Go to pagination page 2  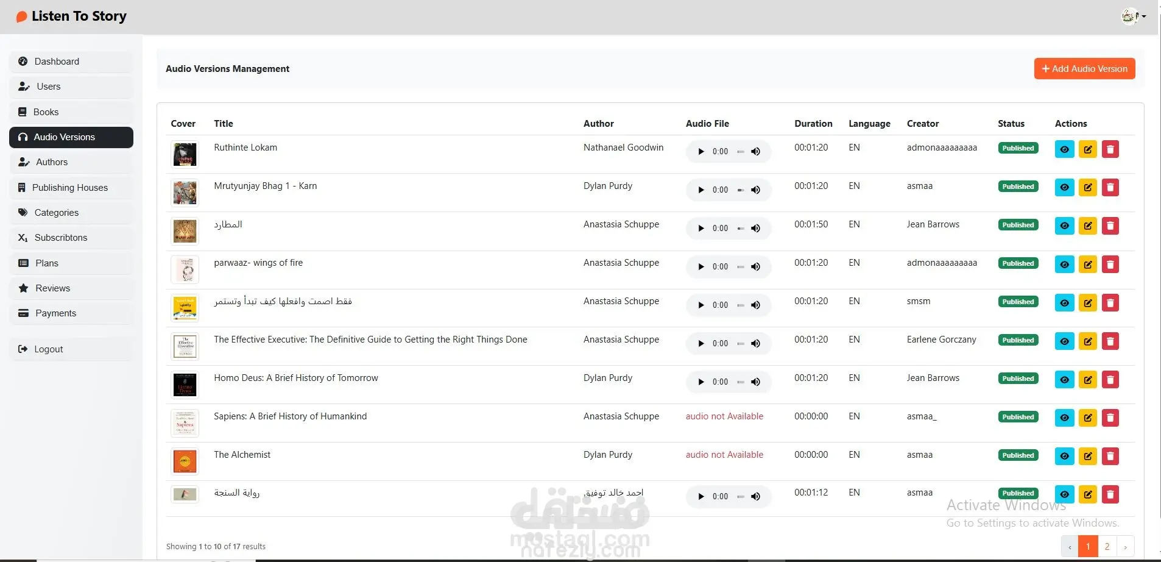(x=1107, y=547)
